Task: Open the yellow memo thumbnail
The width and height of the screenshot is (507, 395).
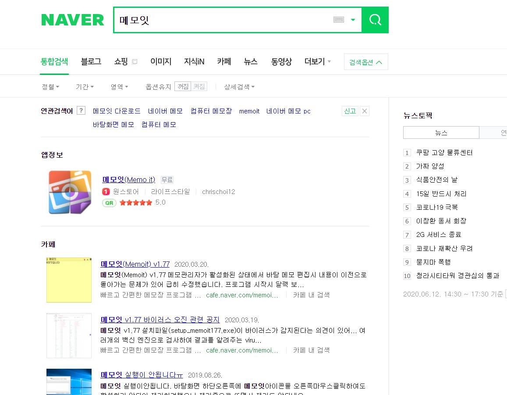Action: click(x=69, y=280)
